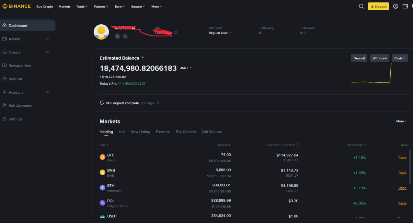The image size is (413, 223).
Task: Copy the UID using the copy icon
Action: coord(175,33)
